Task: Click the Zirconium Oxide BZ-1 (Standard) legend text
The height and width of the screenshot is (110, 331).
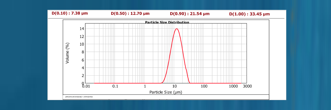Action: 79,97
